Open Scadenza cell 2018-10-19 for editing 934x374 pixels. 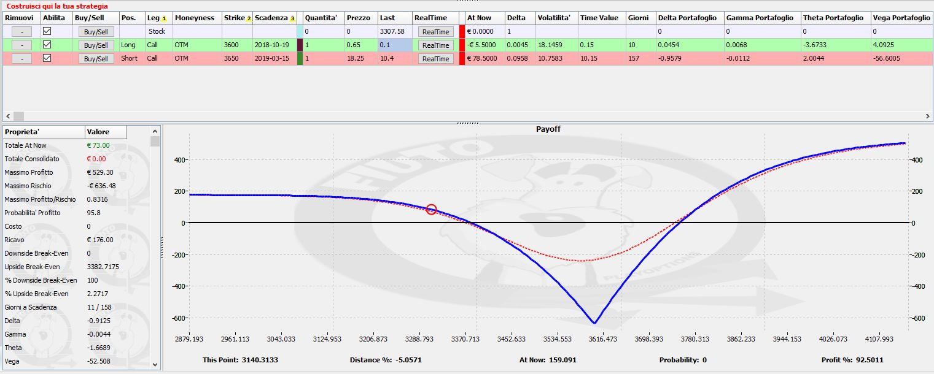(x=274, y=45)
